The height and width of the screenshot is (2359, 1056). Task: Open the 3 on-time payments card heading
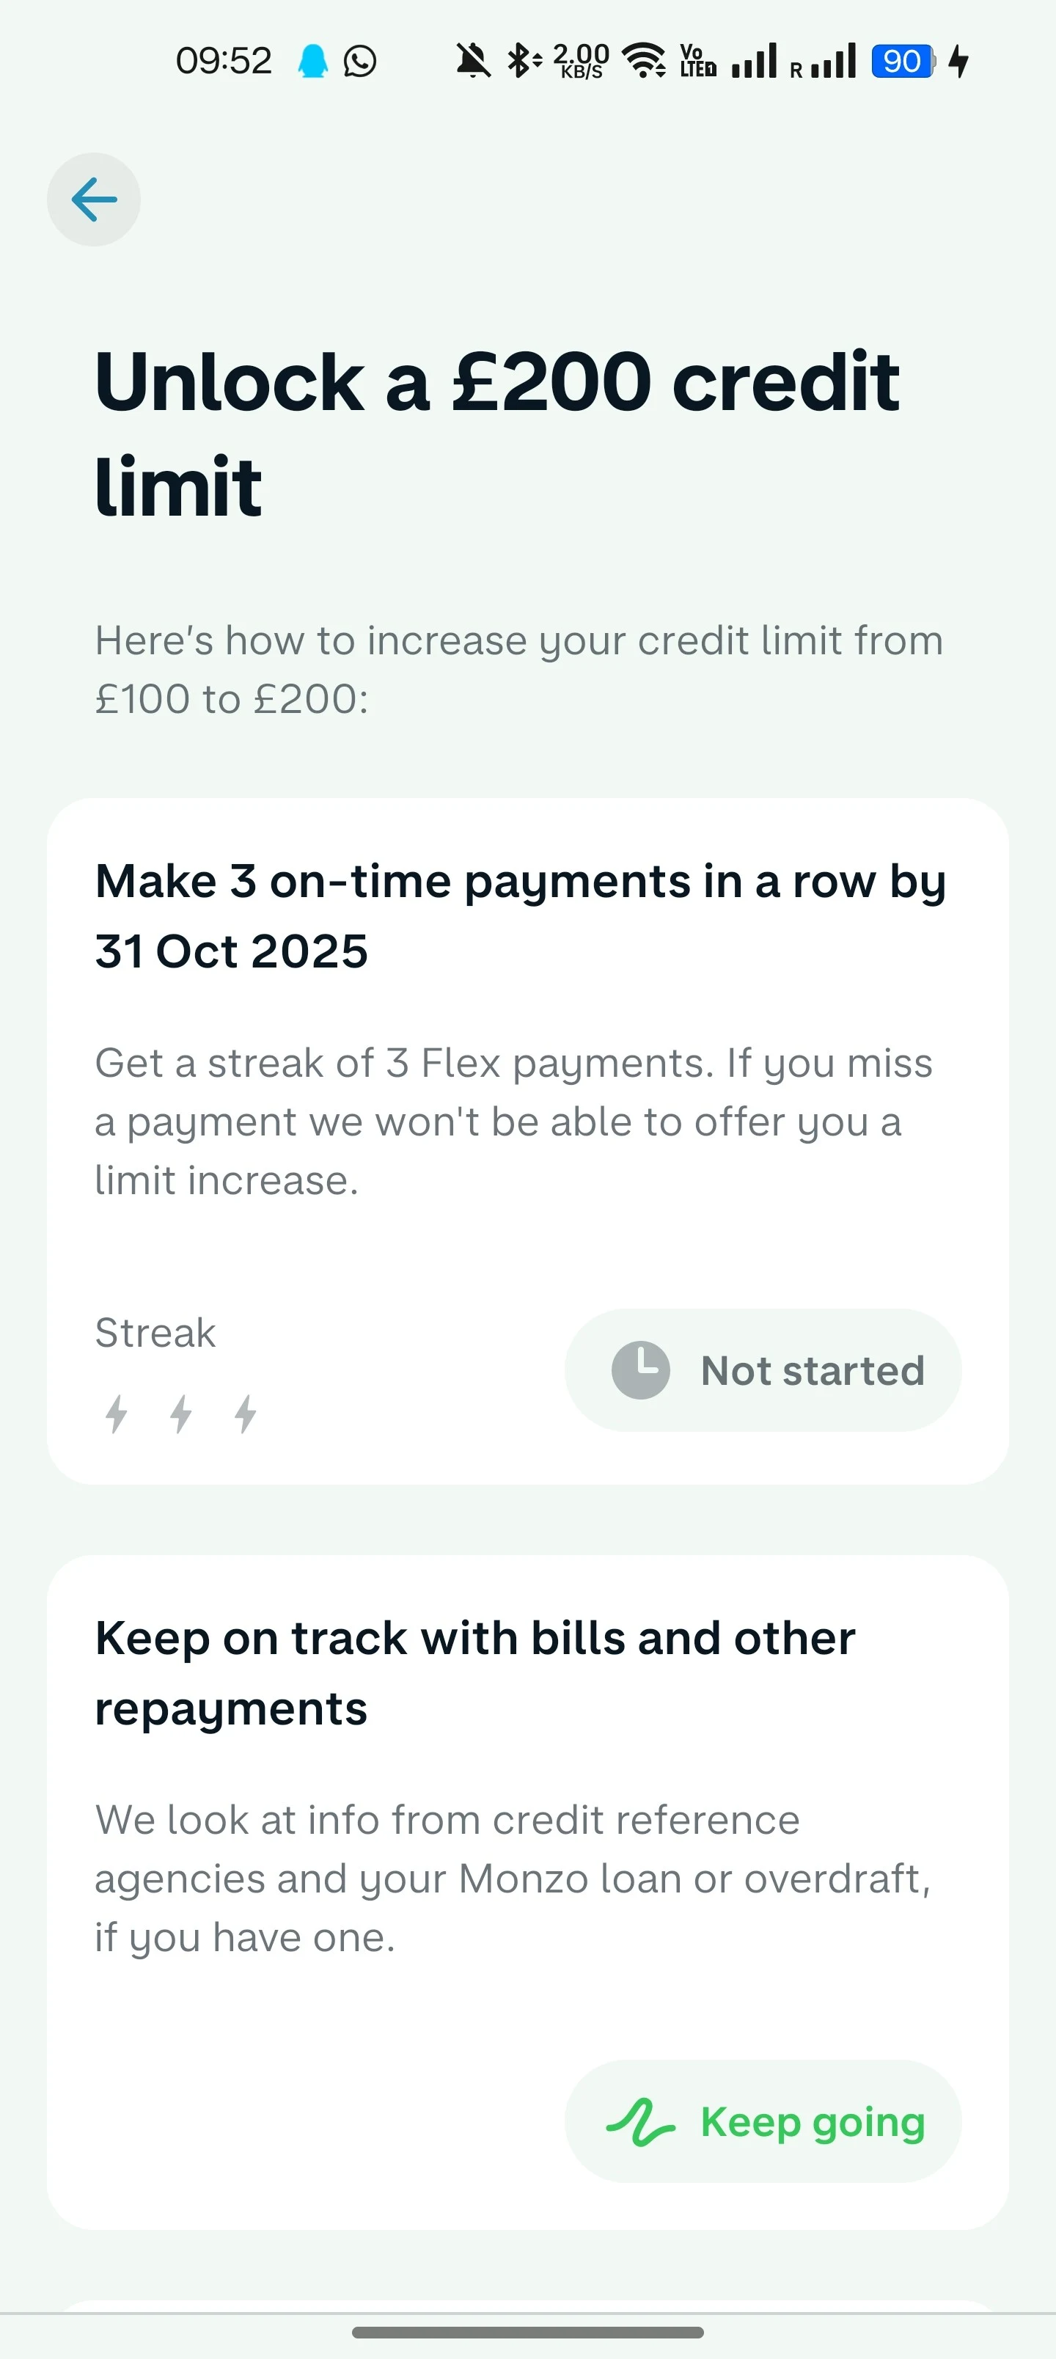[520, 915]
